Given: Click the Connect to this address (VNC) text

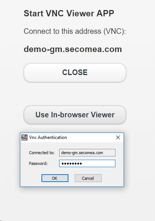Looking at the screenshot, I should (x=75, y=31).
